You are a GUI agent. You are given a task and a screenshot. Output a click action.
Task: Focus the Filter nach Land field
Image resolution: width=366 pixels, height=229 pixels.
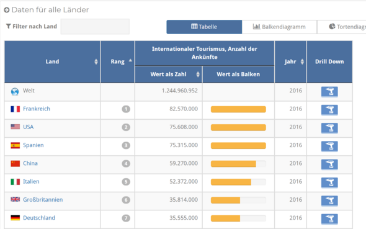(x=95, y=27)
